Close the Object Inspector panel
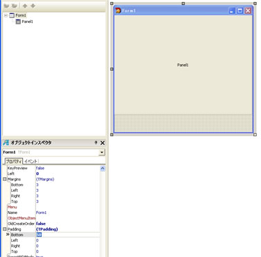The width and height of the screenshot is (261, 257). [x=103, y=143]
